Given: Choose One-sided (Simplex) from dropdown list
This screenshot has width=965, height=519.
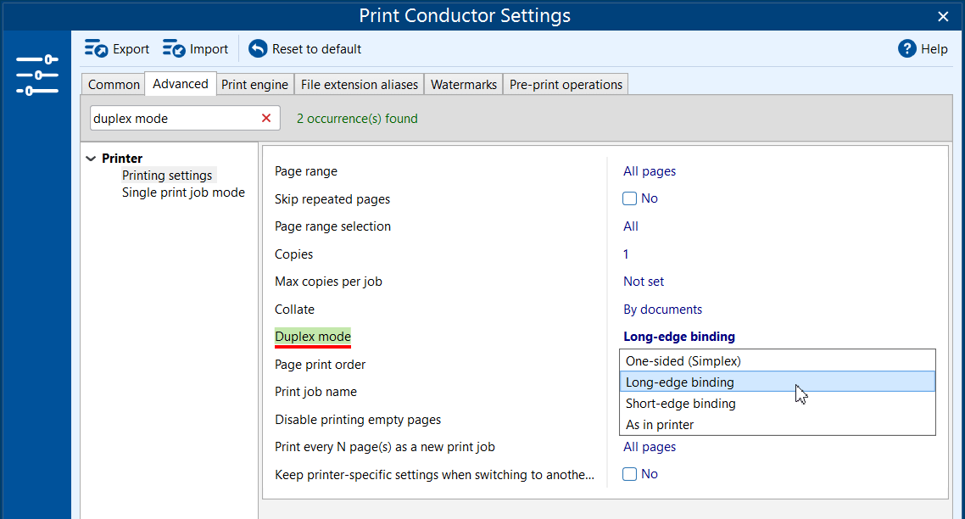Looking at the screenshot, I should (x=683, y=361).
